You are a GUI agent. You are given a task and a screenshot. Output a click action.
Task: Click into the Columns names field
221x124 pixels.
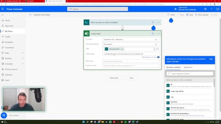pos(131,66)
